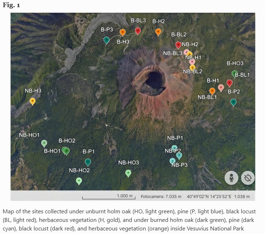Select gold NB-H3 pin
The height and width of the screenshot is (234, 265).
pos(33,102)
